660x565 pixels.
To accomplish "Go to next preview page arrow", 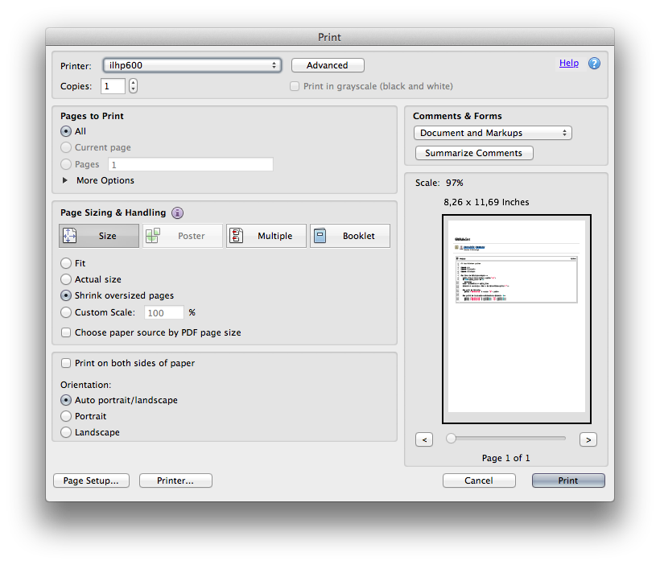I will point(588,439).
